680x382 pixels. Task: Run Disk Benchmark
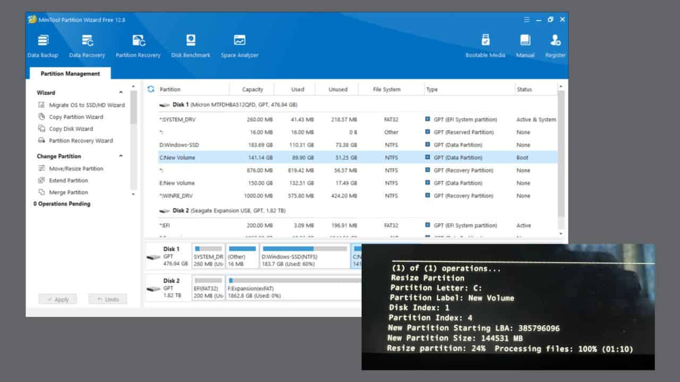click(x=191, y=46)
